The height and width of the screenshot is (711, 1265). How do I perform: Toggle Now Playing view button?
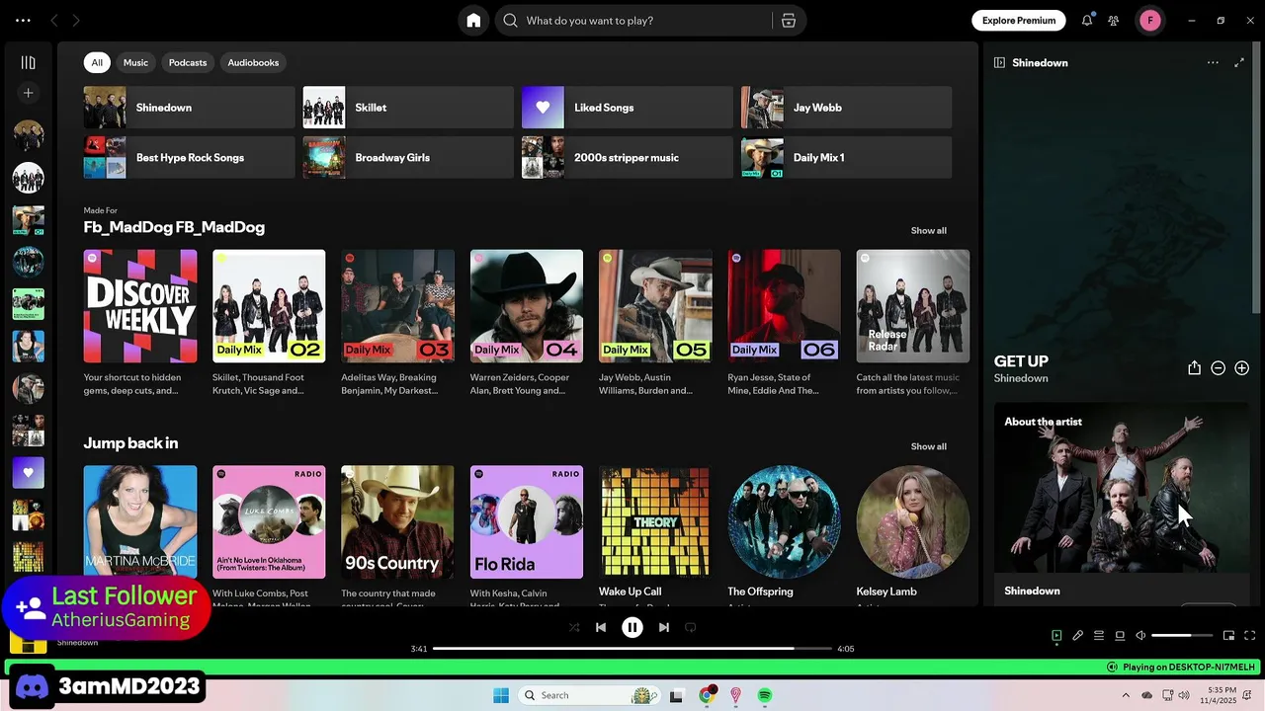click(x=1056, y=636)
